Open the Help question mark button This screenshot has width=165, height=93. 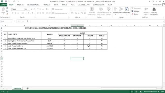click(x=149, y=2)
